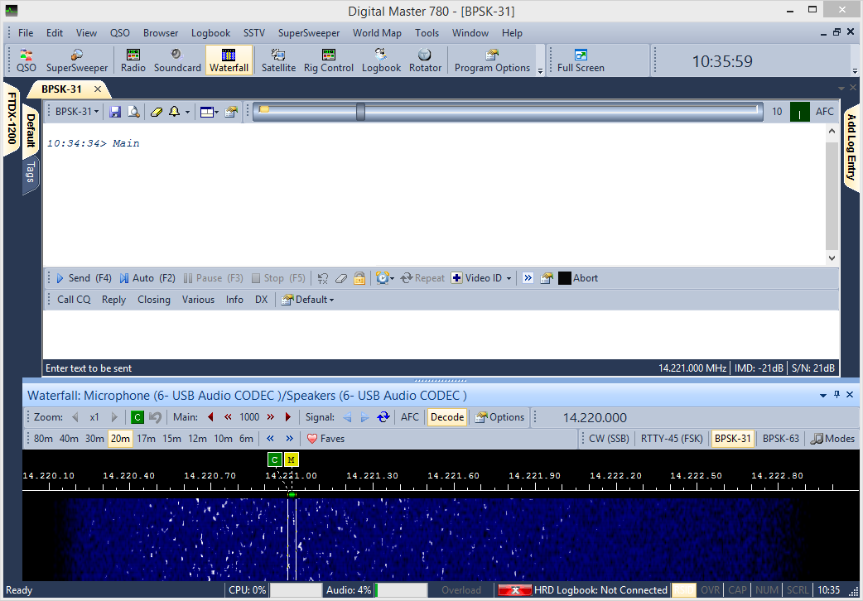The width and height of the screenshot is (863, 601).
Task: Open the QSO toolbar icon
Action: click(x=26, y=60)
